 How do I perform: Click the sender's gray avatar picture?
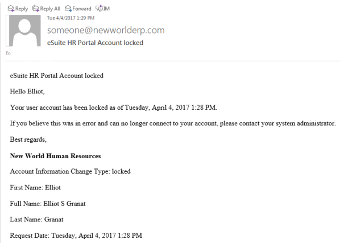pyautogui.click(x=23, y=30)
